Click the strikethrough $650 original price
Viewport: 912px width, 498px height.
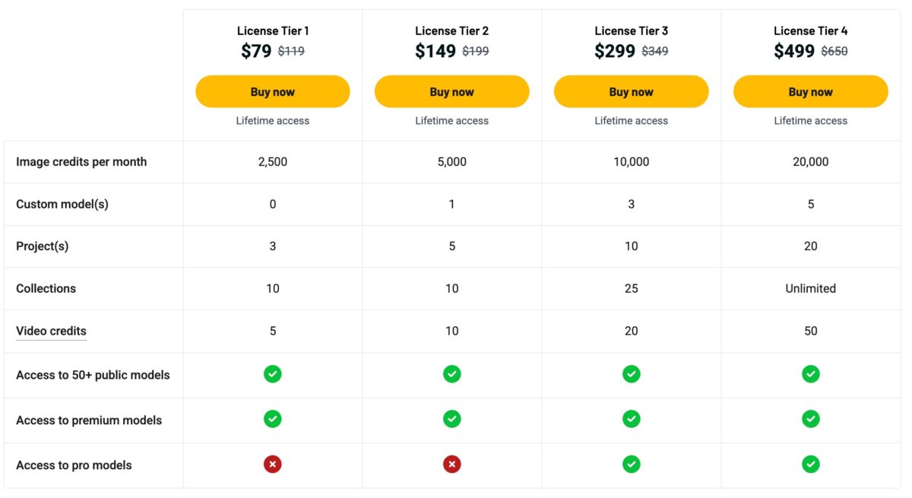[833, 51]
